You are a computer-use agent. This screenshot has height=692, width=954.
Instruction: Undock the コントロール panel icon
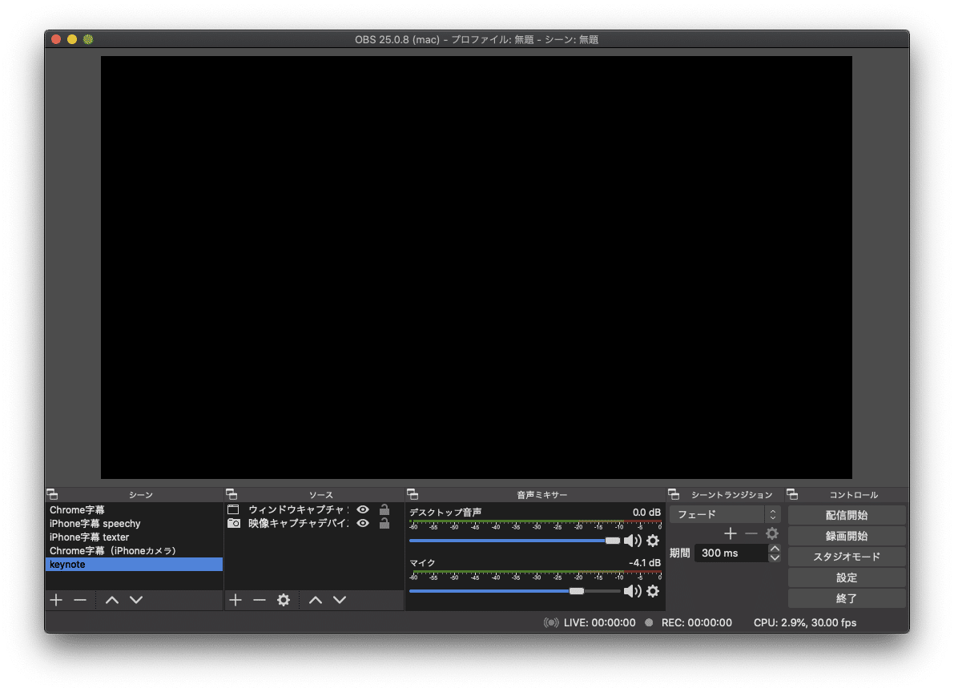point(792,494)
